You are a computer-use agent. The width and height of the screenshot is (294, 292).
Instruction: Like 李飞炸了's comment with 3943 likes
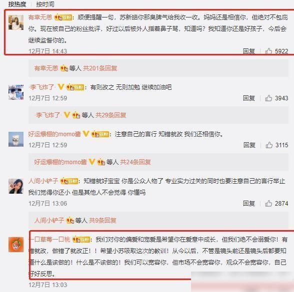pyautogui.click(x=268, y=98)
